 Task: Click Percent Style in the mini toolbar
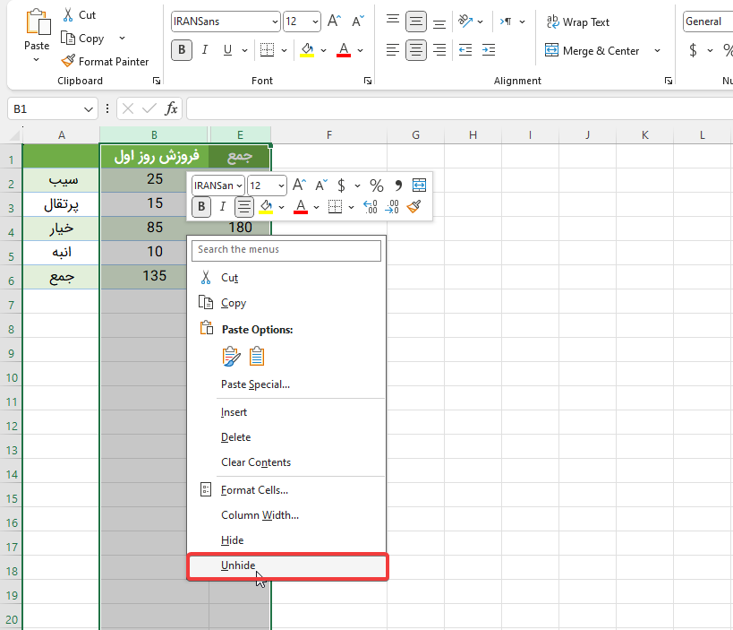(377, 186)
